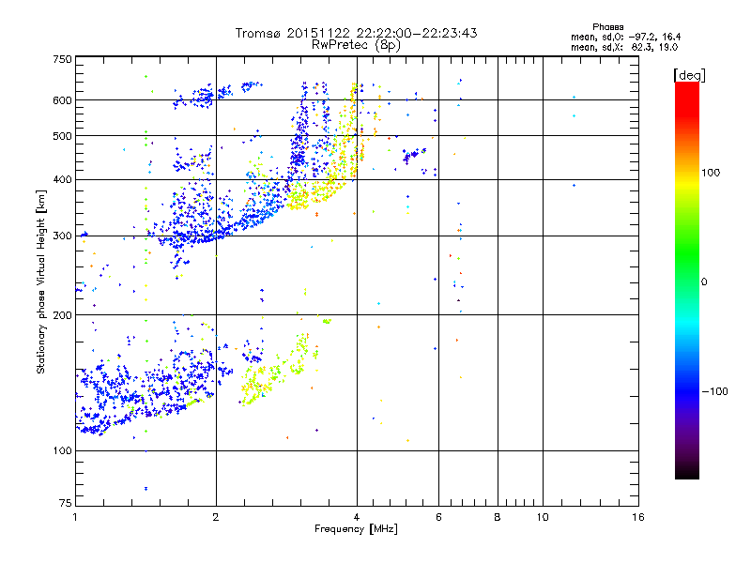Click the '10' x-axis tick label

(543, 517)
